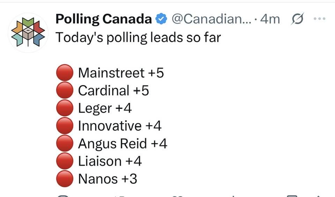
Task: Click the 4m post timestamp
Action: (x=270, y=19)
